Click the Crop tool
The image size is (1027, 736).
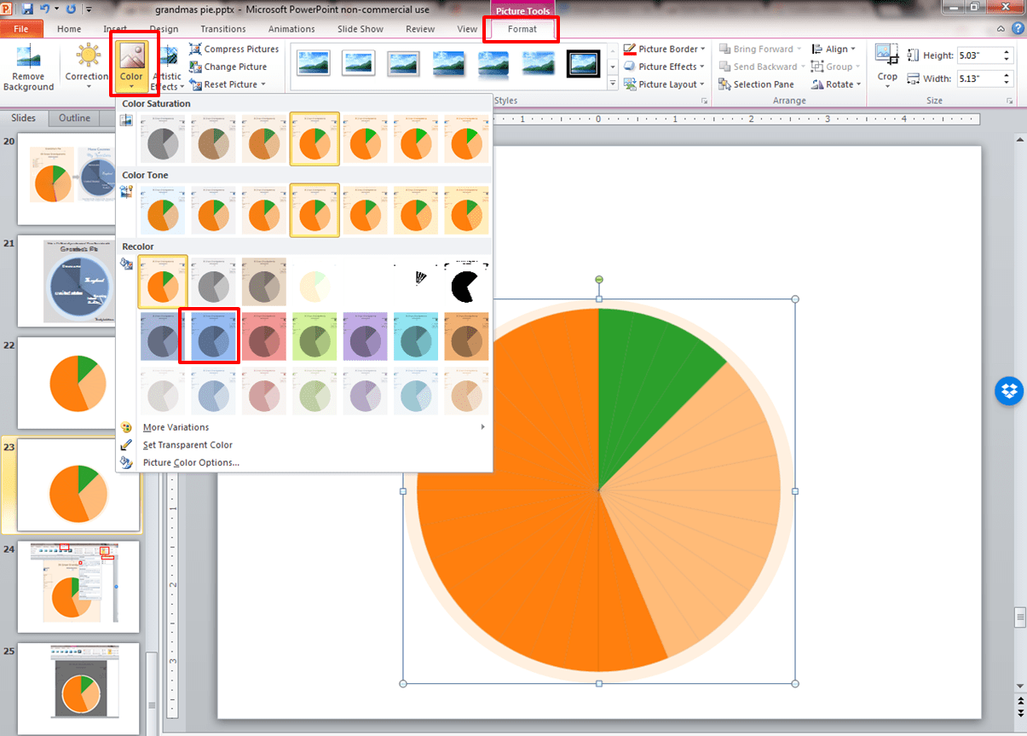887,66
